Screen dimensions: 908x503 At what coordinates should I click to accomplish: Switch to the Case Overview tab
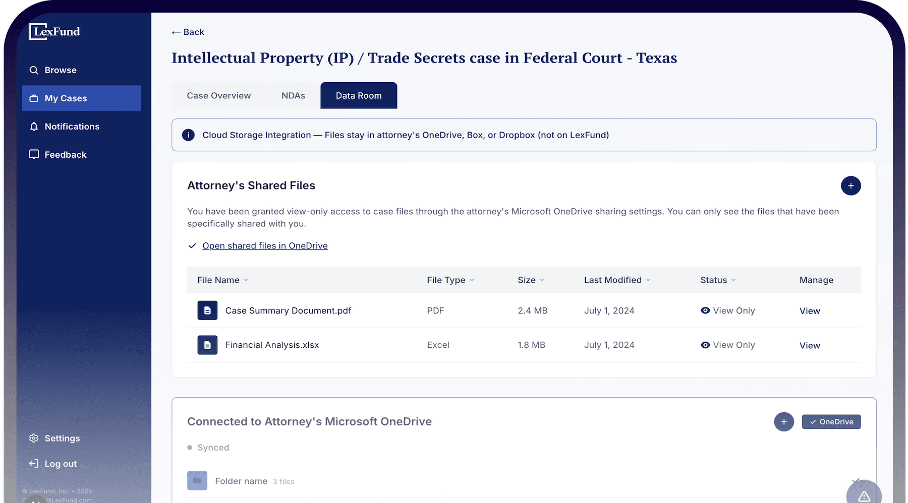tap(218, 95)
